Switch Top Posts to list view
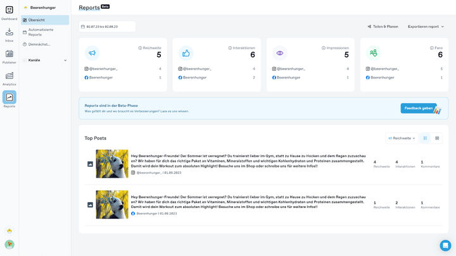 point(426,138)
